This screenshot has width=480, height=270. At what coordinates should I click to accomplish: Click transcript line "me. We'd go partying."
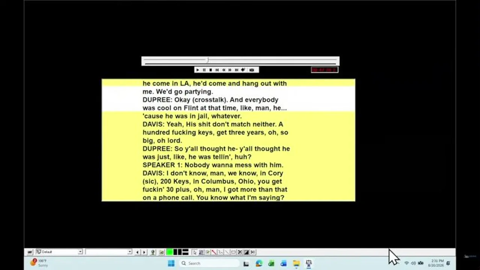coord(178,91)
